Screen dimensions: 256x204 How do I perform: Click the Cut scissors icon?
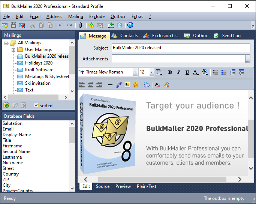[x=33, y=25]
